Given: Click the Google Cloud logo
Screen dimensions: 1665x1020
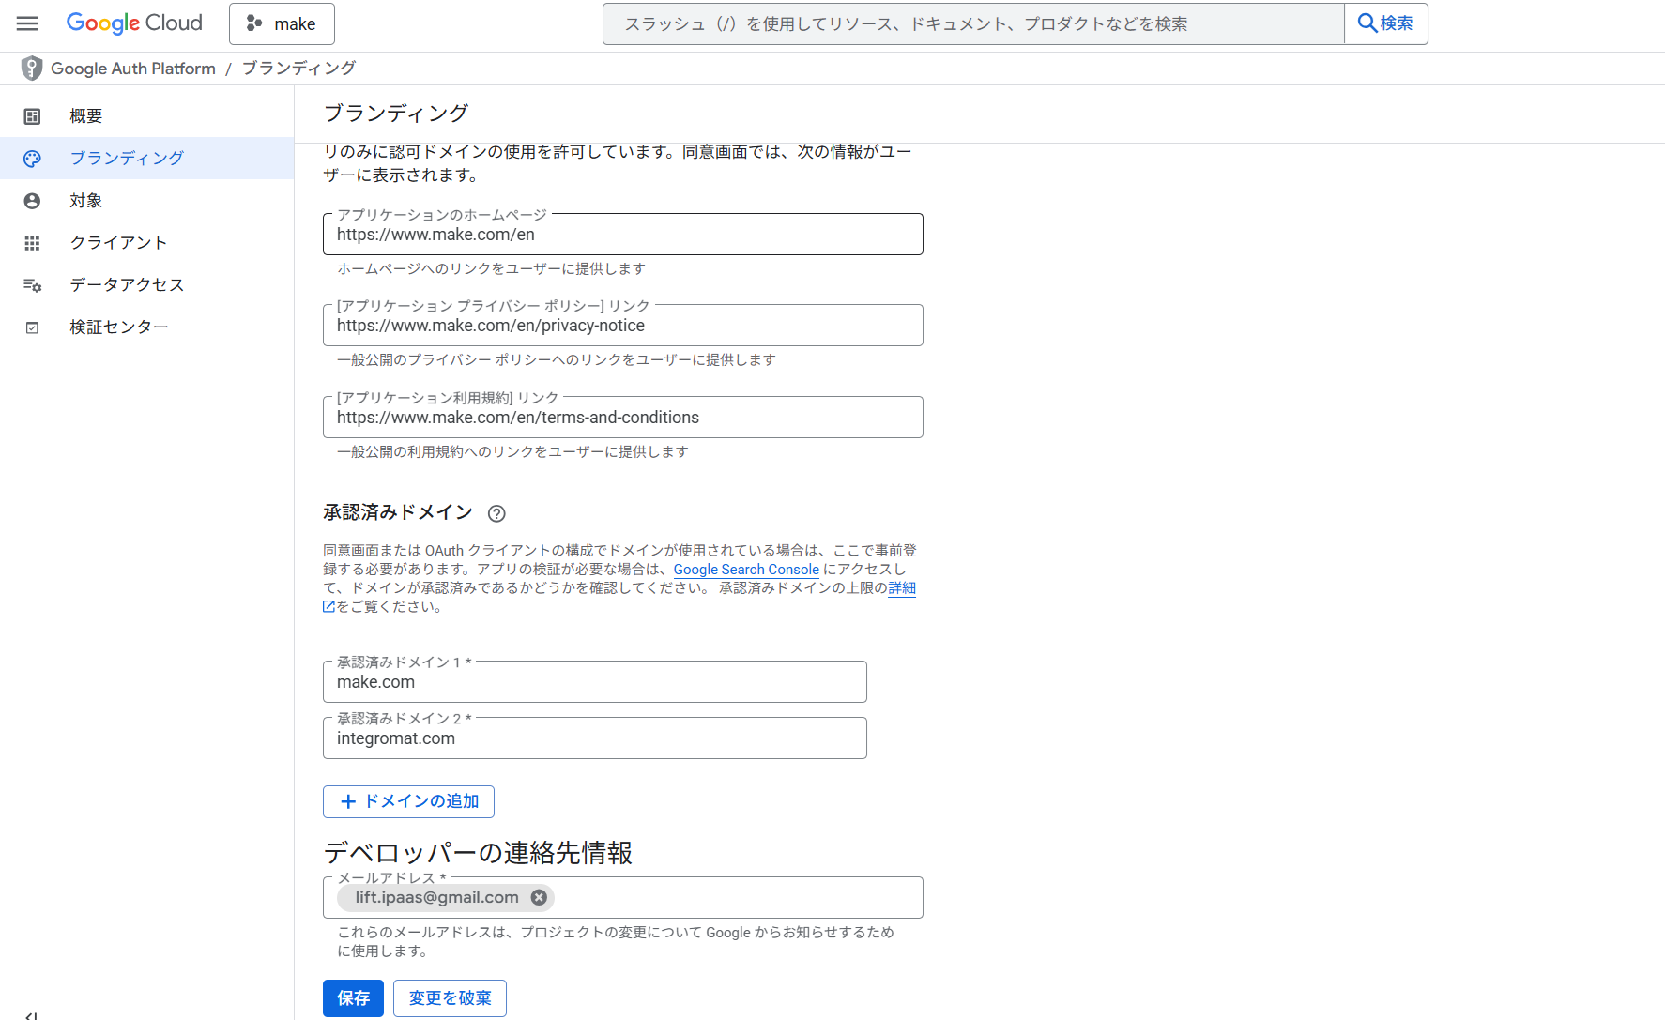Looking at the screenshot, I should [x=134, y=23].
